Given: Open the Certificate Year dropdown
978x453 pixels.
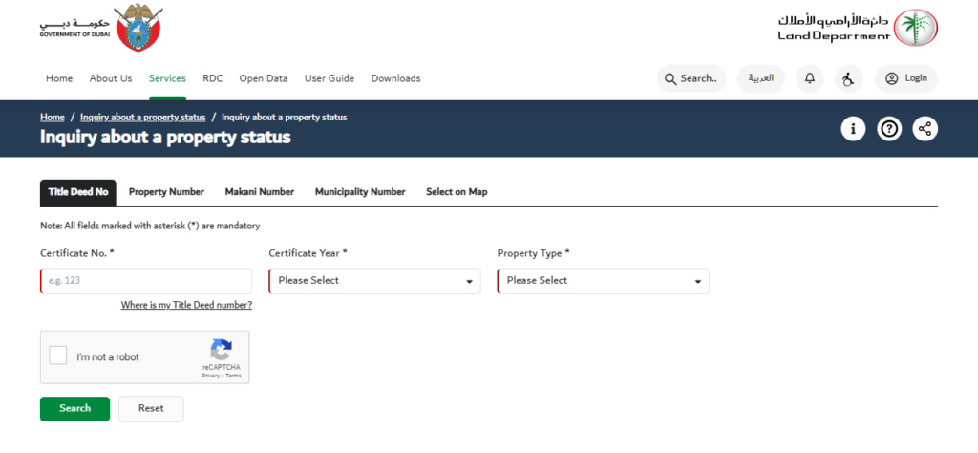Looking at the screenshot, I should click(x=374, y=281).
